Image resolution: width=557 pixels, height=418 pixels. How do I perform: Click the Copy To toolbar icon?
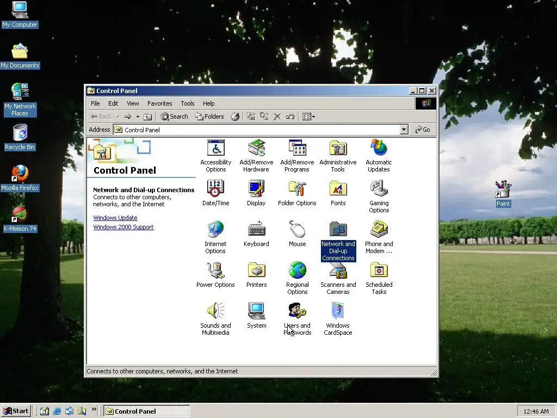[264, 116]
